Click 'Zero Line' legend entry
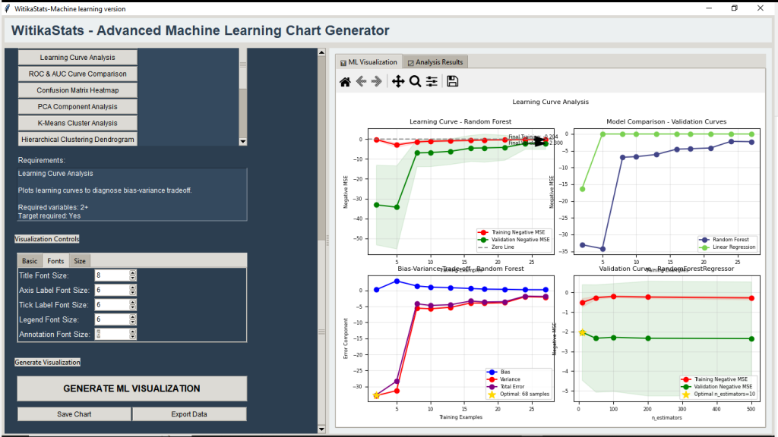778x437 pixels. pos(496,247)
